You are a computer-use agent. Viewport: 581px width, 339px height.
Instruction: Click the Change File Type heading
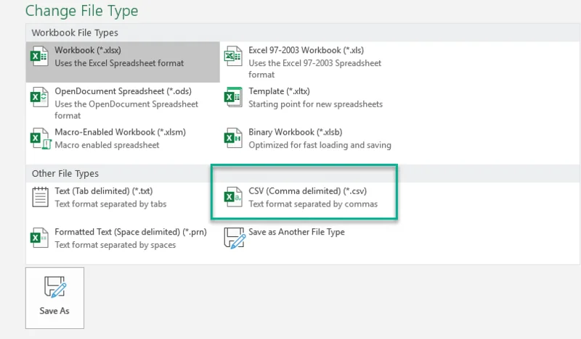[81, 11]
